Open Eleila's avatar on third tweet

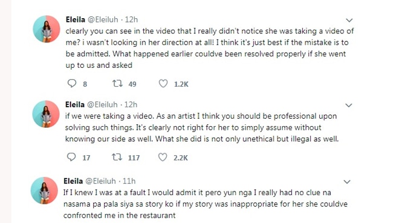[44, 190]
